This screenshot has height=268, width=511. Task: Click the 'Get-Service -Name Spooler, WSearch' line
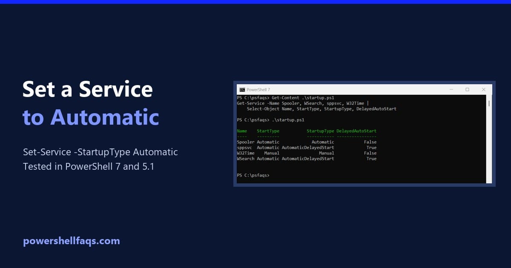(x=302, y=103)
